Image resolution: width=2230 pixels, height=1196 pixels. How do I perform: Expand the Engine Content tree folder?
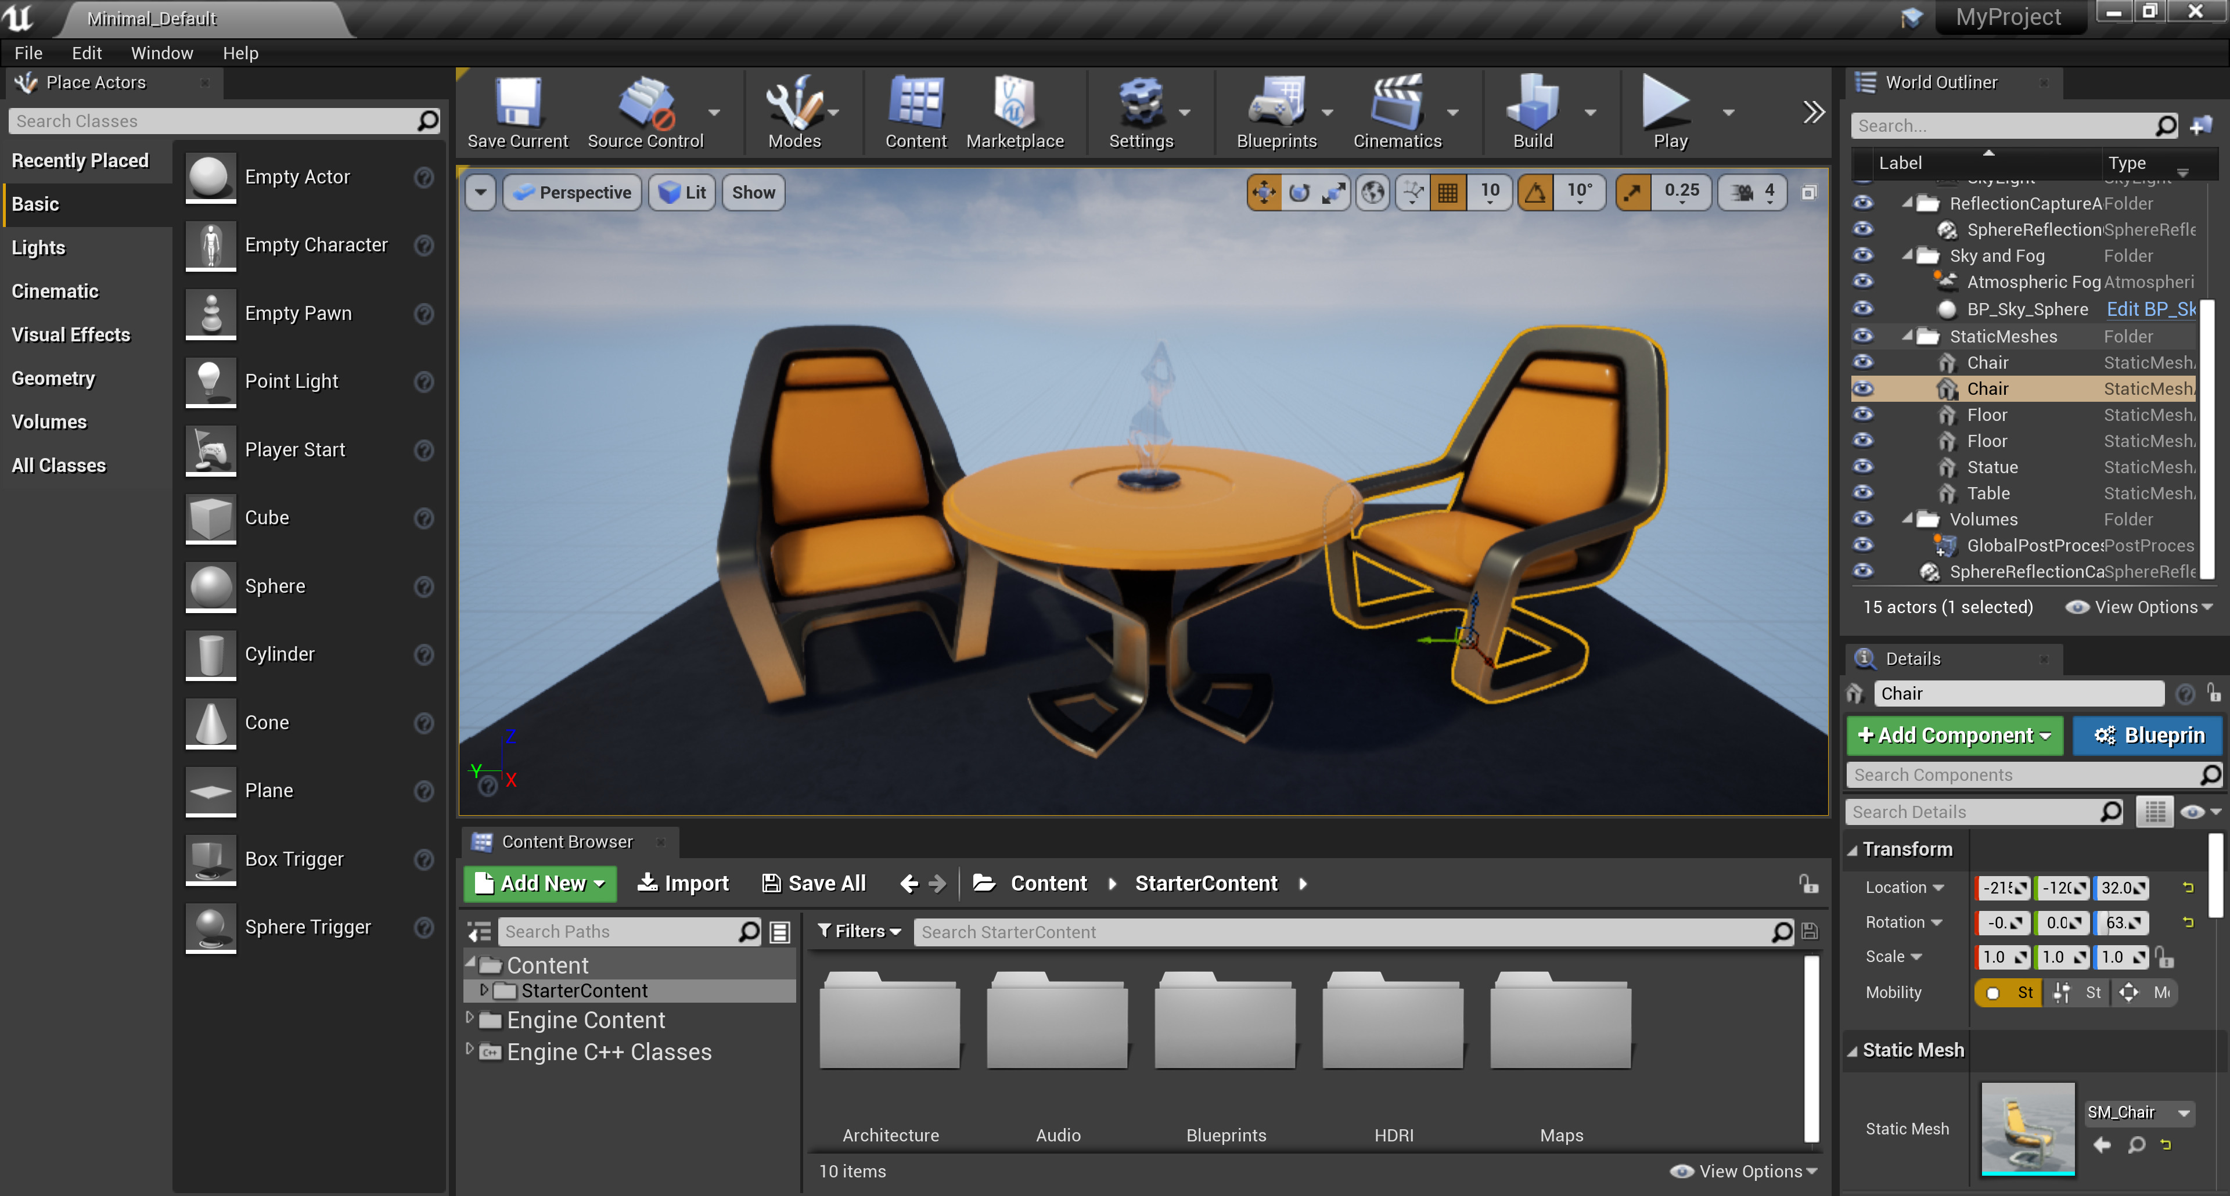(x=470, y=1018)
